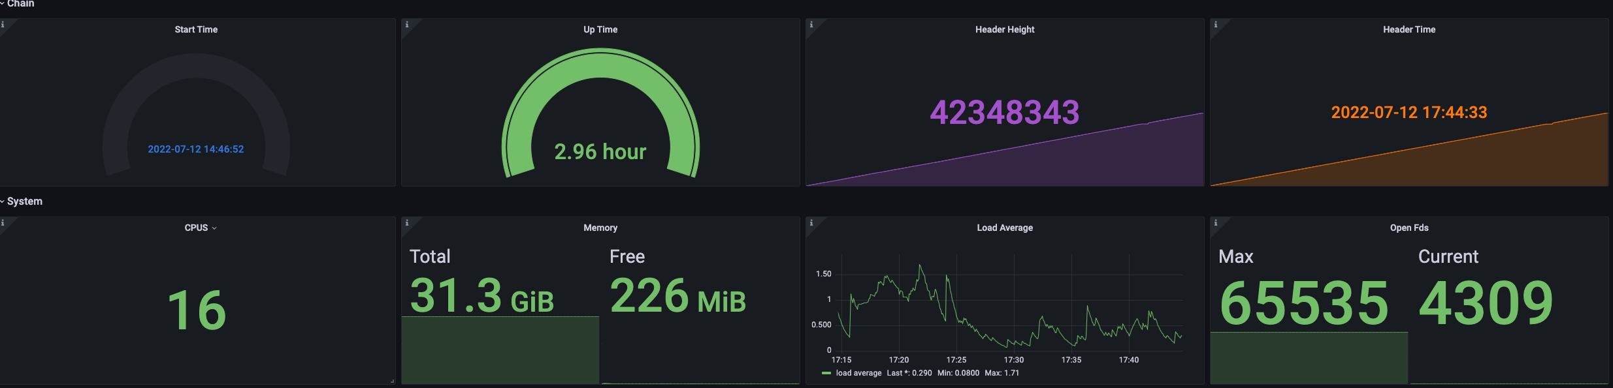Open Load Average panel title menu
The image size is (1613, 388).
[x=1005, y=228]
